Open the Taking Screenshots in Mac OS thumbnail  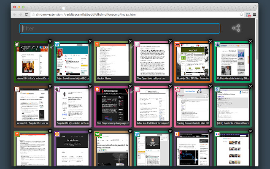pos(193,105)
